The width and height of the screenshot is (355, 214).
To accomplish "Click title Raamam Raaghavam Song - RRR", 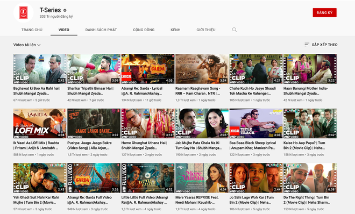I will 197,91.
